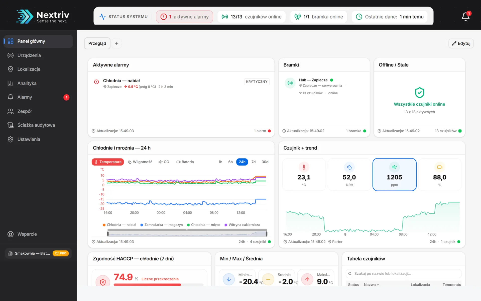Select the battery tile 88,0 %
Image resolution: width=481 pixels, height=301 pixels.
point(440,175)
